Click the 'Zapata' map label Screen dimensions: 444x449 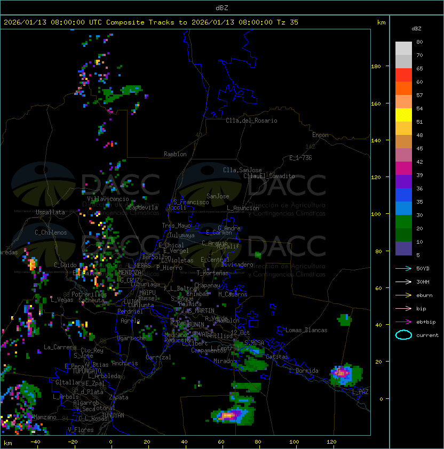pyautogui.click(x=118, y=397)
